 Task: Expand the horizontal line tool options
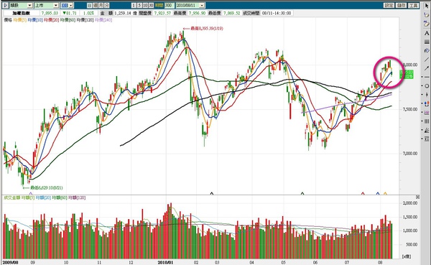pos(422,78)
